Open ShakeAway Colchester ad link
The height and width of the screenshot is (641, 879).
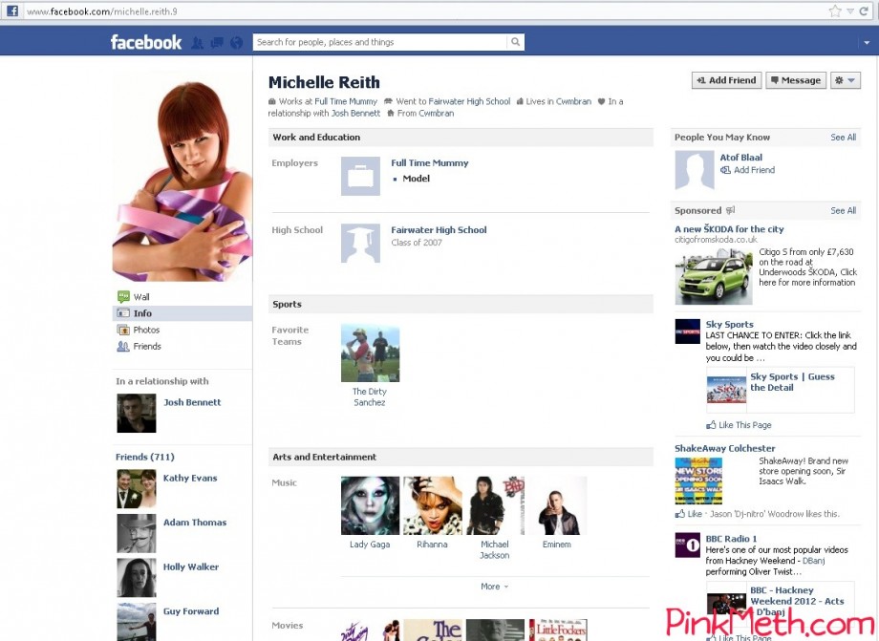[x=725, y=448]
